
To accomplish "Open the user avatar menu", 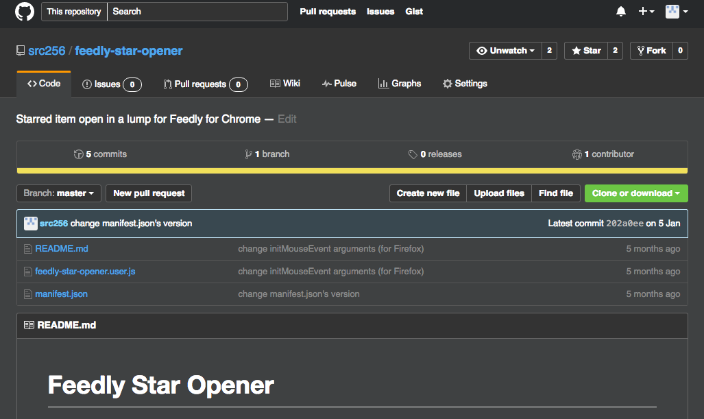I will tap(677, 11).
